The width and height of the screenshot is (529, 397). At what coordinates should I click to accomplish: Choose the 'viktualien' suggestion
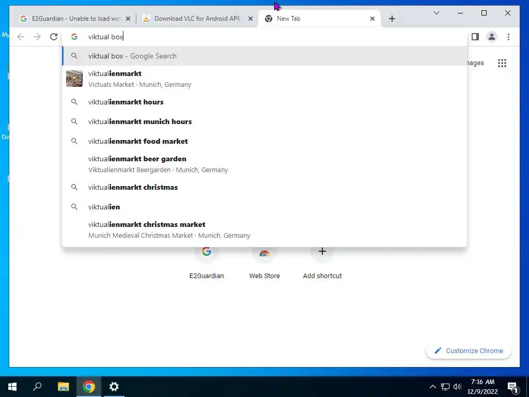(264, 207)
